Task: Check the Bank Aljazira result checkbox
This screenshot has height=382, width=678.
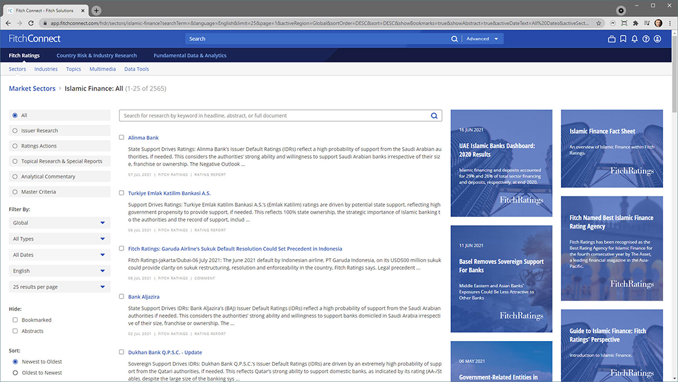Action: coord(122,297)
